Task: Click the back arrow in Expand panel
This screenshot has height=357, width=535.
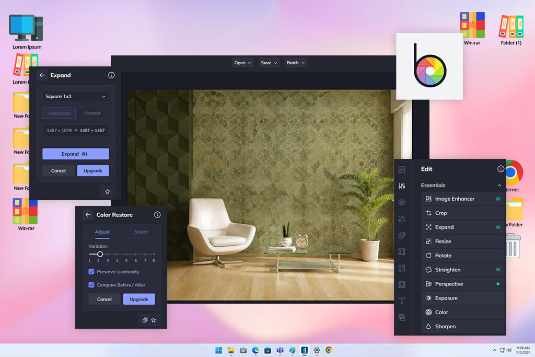Action: (42, 75)
